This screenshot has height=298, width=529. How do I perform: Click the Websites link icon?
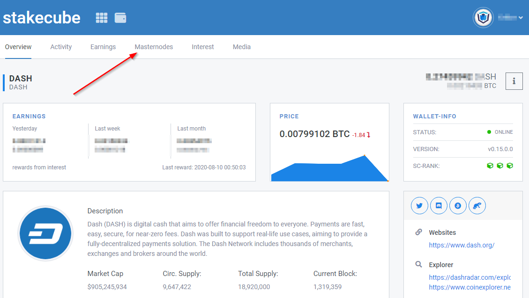click(419, 232)
